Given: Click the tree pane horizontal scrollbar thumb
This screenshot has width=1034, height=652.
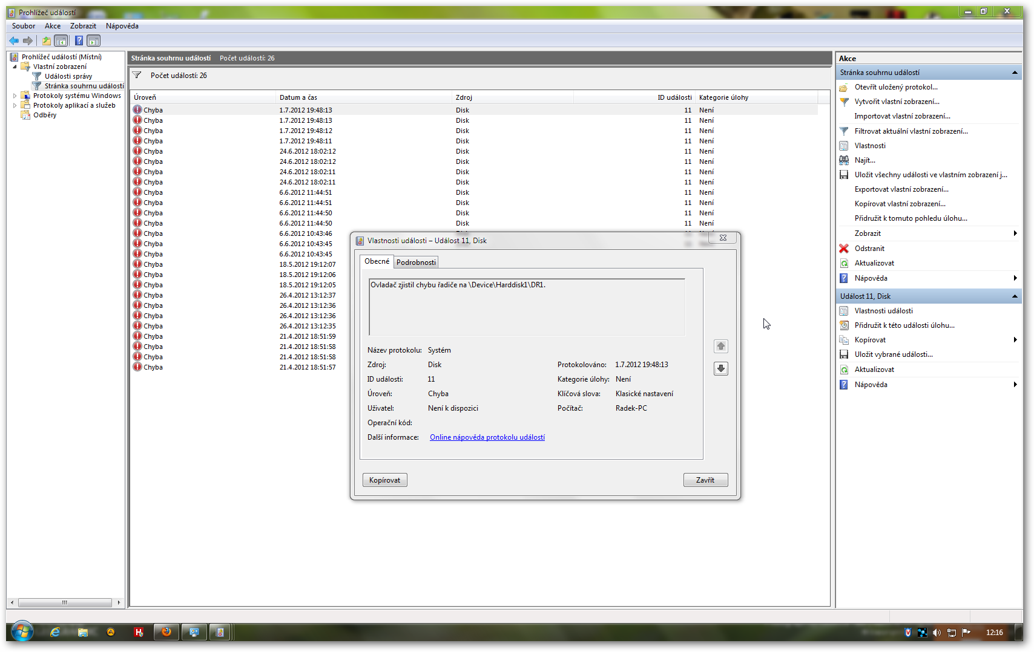Looking at the screenshot, I should [x=65, y=602].
